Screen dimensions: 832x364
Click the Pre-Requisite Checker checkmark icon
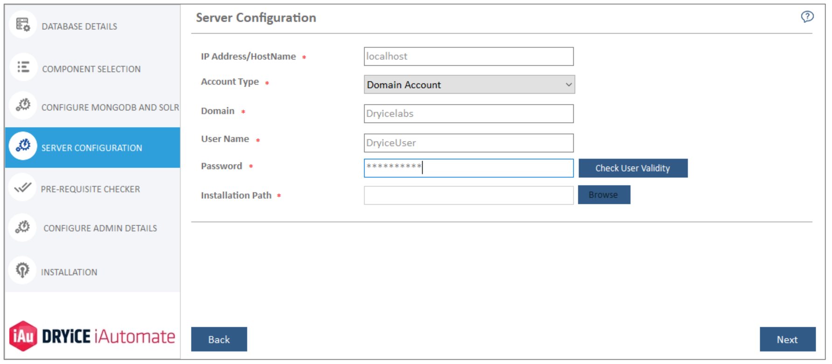22,188
